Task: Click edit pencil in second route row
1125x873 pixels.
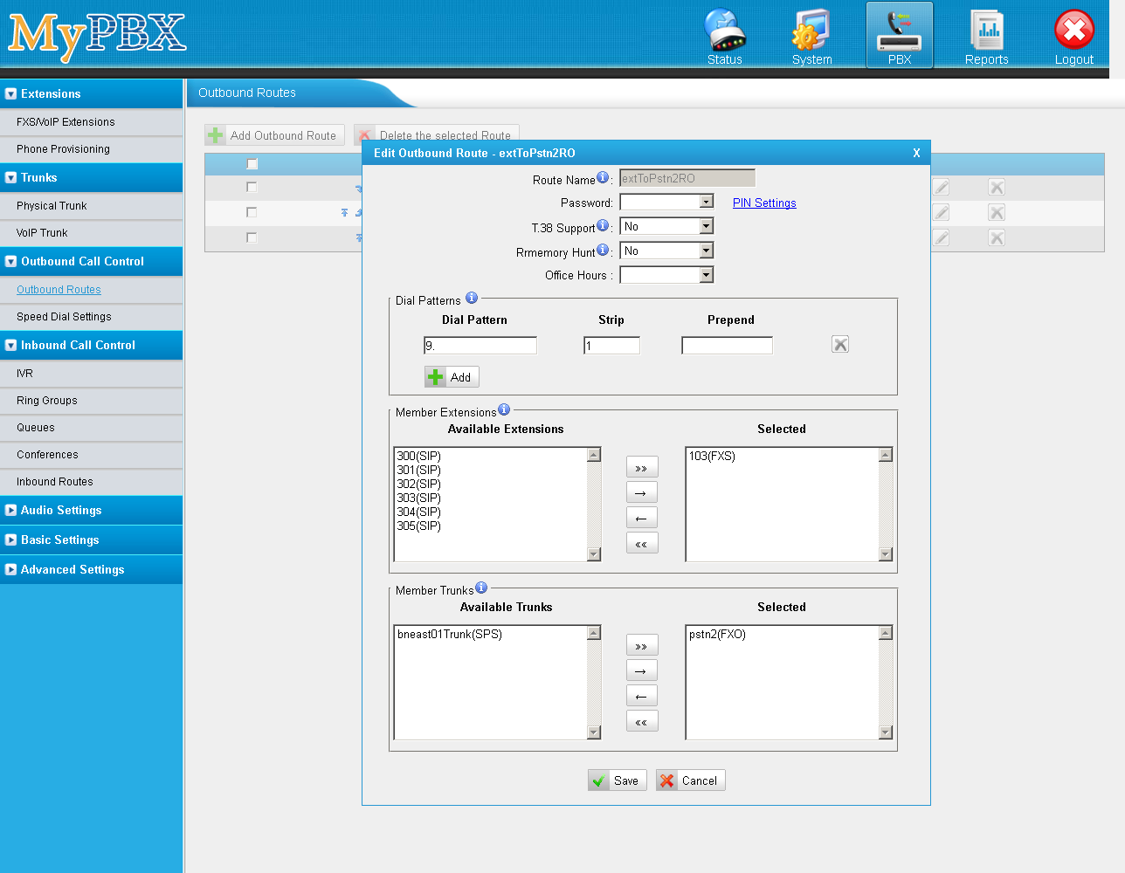Action: pyautogui.click(x=941, y=212)
